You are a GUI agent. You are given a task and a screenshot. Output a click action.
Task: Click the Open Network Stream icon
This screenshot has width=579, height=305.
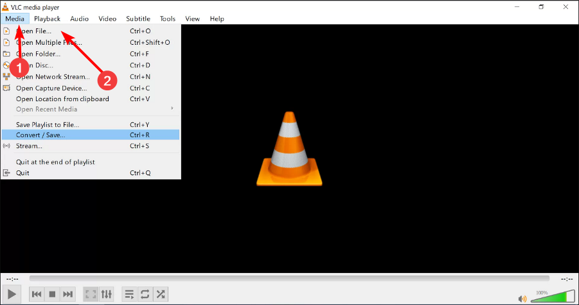pyautogui.click(x=6, y=77)
